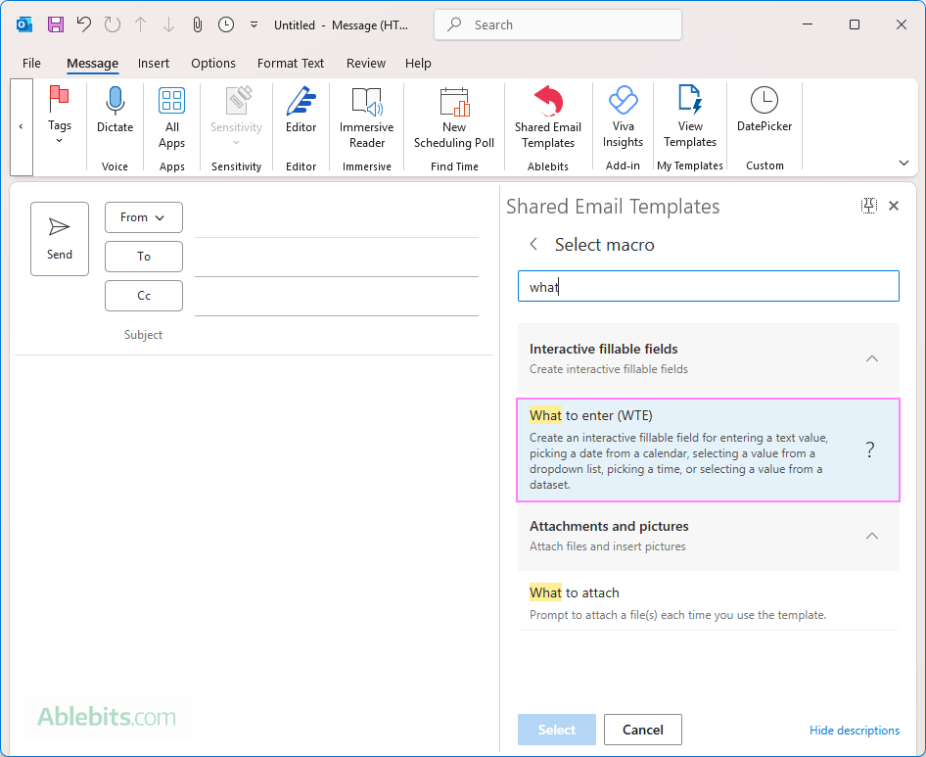The image size is (926, 757).
Task: Open Shared Email Templates add-in
Action: [x=548, y=117]
